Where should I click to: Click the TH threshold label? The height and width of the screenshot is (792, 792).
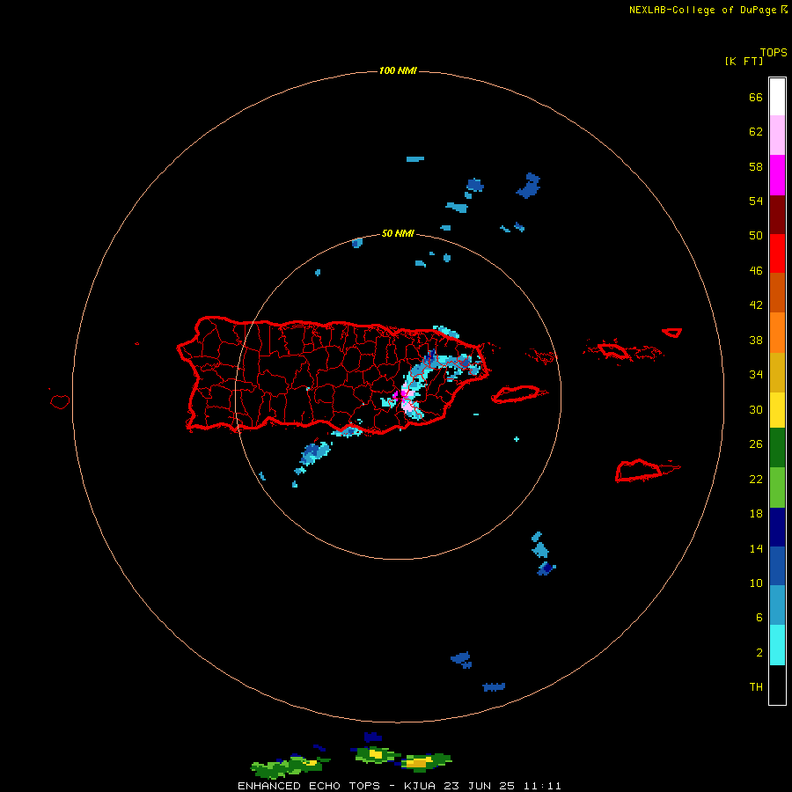click(756, 687)
